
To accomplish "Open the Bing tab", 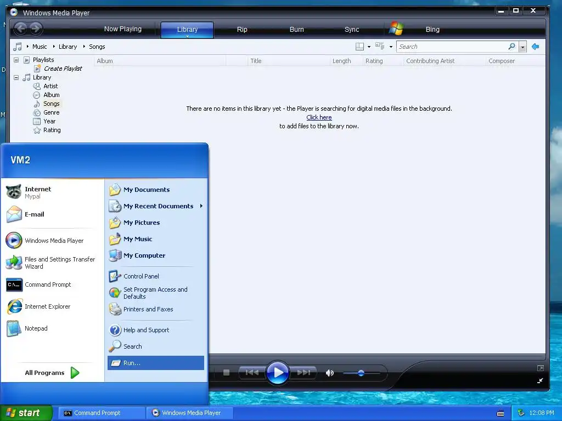I will click(432, 30).
